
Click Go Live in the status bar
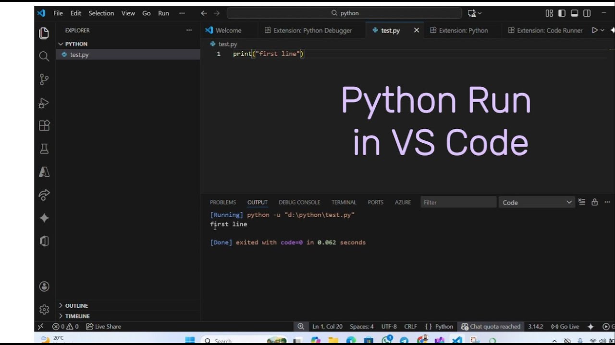[x=565, y=326]
